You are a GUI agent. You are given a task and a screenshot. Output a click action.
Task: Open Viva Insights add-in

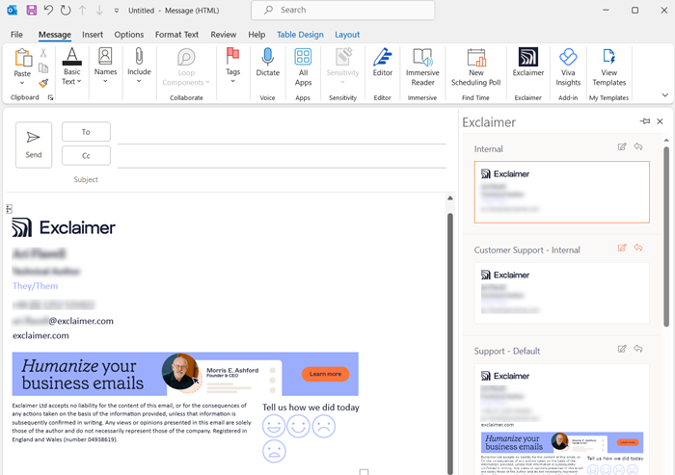click(568, 67)
